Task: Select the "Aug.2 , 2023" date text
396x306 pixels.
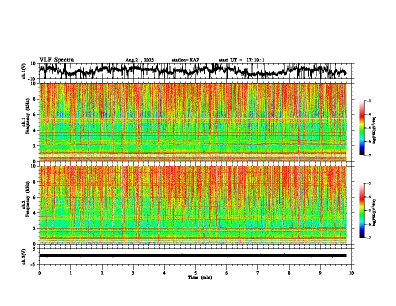Action: (139, 60)
